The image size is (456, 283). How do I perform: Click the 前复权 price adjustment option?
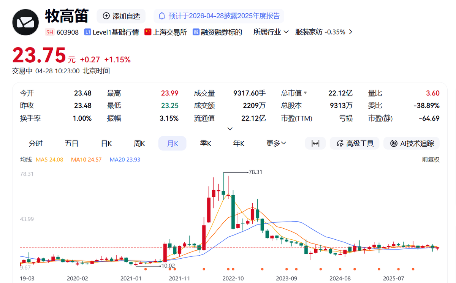(x=431, y=160)
